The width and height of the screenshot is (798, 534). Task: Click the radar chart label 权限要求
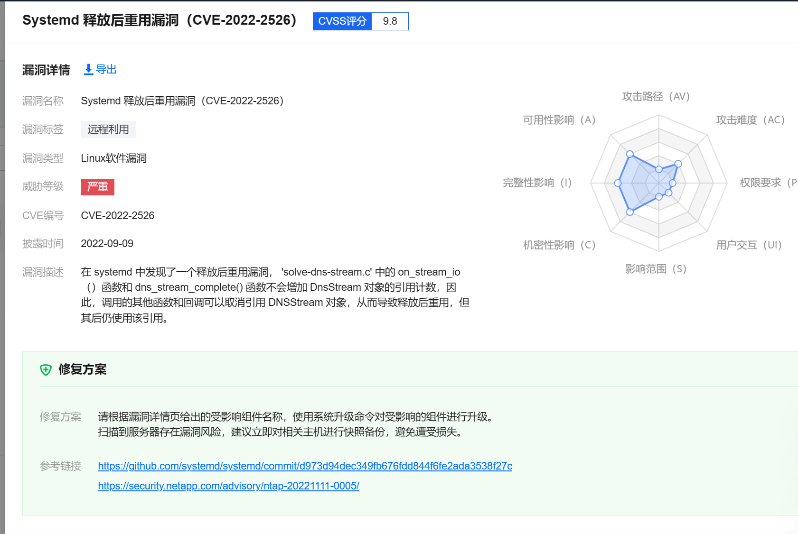click(x=768, y=183)
